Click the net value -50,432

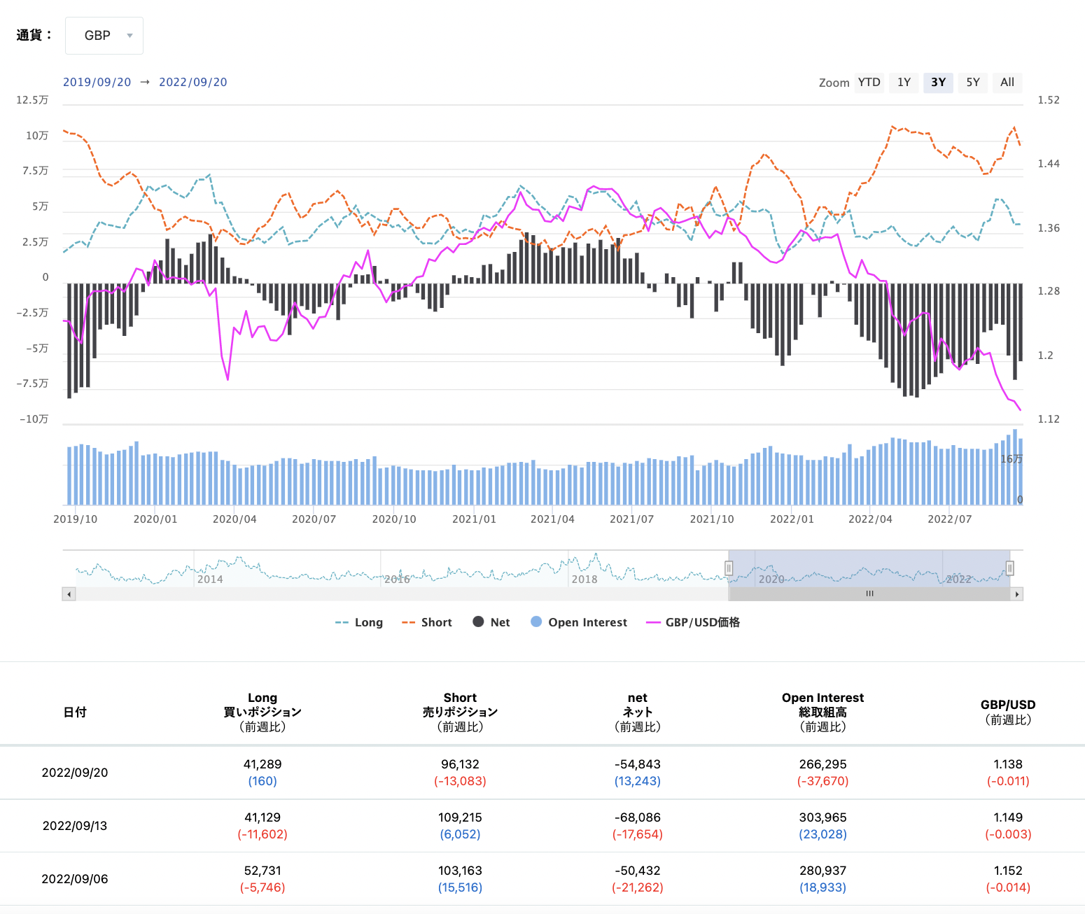tap(638, 871)
